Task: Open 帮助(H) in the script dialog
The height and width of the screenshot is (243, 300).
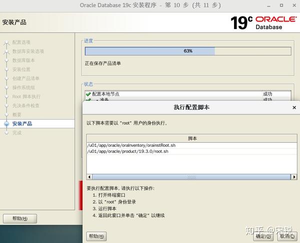Action: (x=96, y=236)
